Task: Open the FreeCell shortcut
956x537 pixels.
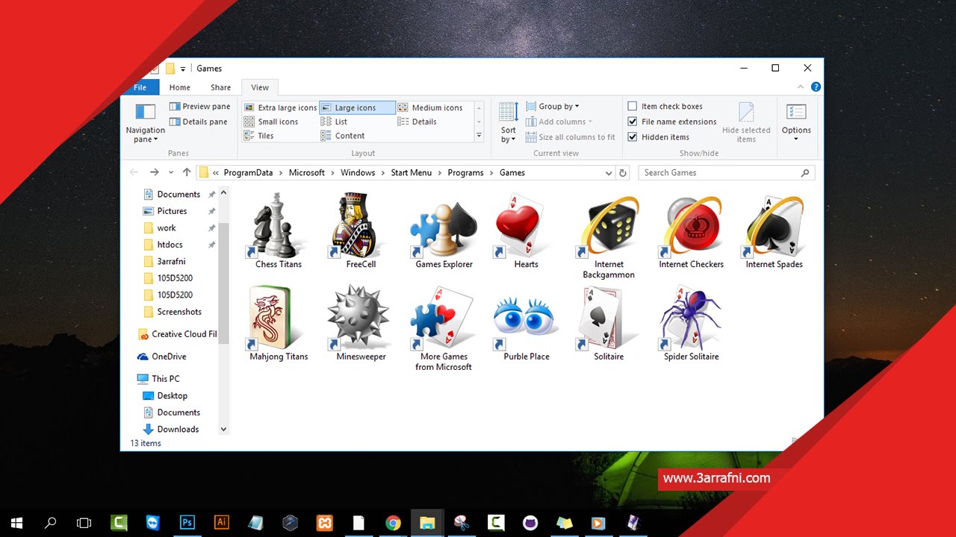Action: (361, 230)
